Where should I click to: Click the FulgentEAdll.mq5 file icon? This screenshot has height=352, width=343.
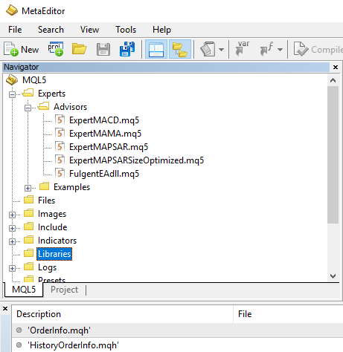pyautogui.click(x=60, y=173)
